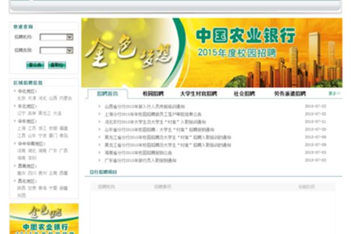Switch to the 招聘首页 tab
This screenshot has width=351, height=234.
click(108, 94)
